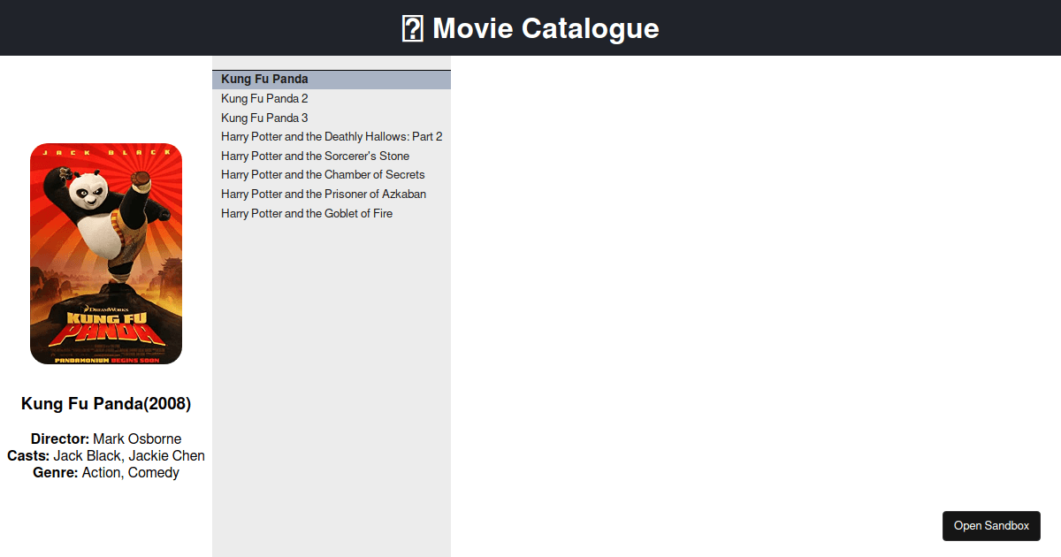The image size is (1061, 557).
Task: Click the Kung Fu Panda logo on the poster
Action: [x=106, y=327]
